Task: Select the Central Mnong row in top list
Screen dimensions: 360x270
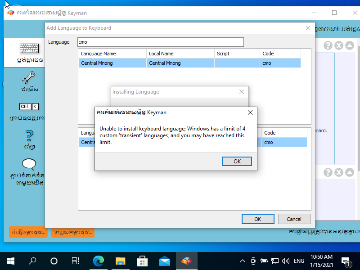Action: coord(189,63)
